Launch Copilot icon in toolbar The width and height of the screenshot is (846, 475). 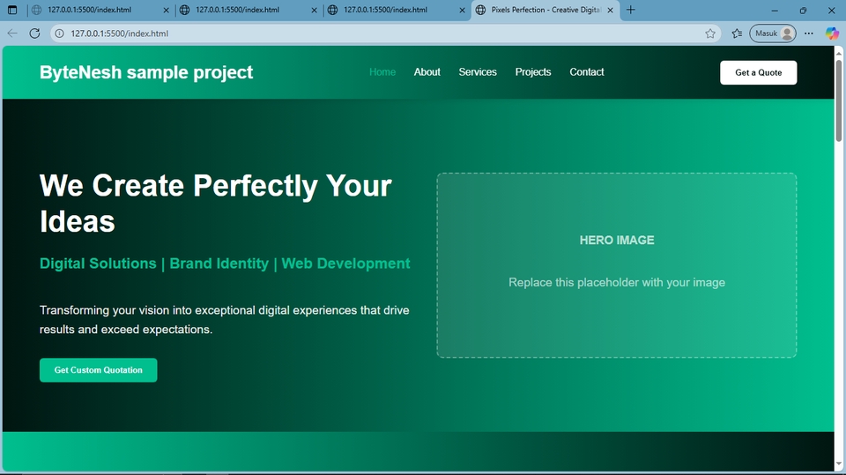(831, 33)
